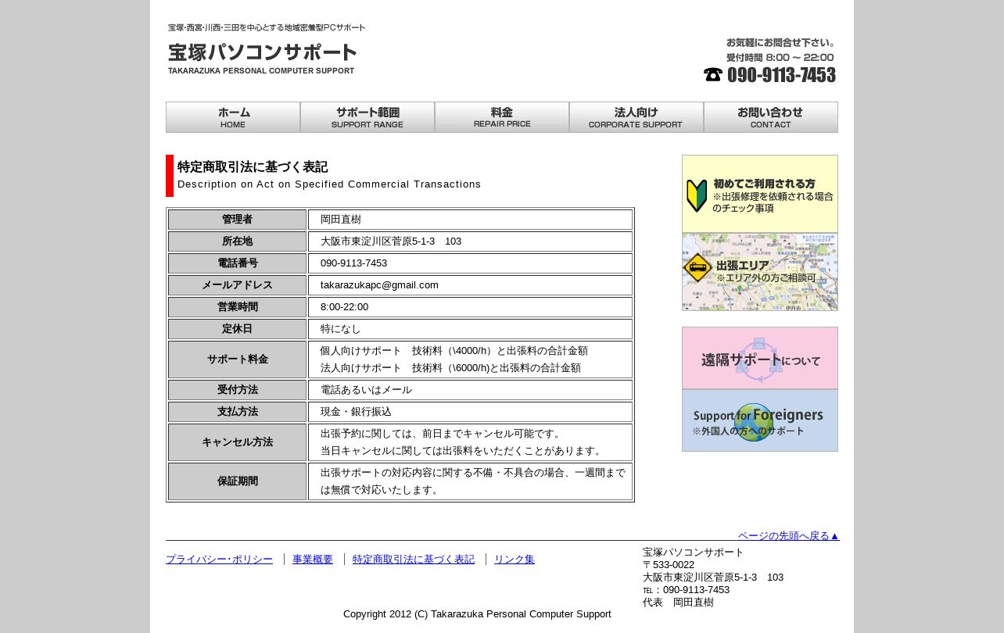1004x633 pixels.
Task: Click the サポート料金 header cell
Action: tap(237, 359)
